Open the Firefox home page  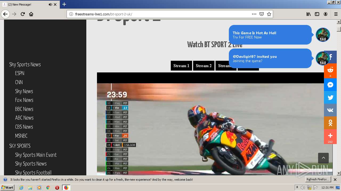pos(31,14)
